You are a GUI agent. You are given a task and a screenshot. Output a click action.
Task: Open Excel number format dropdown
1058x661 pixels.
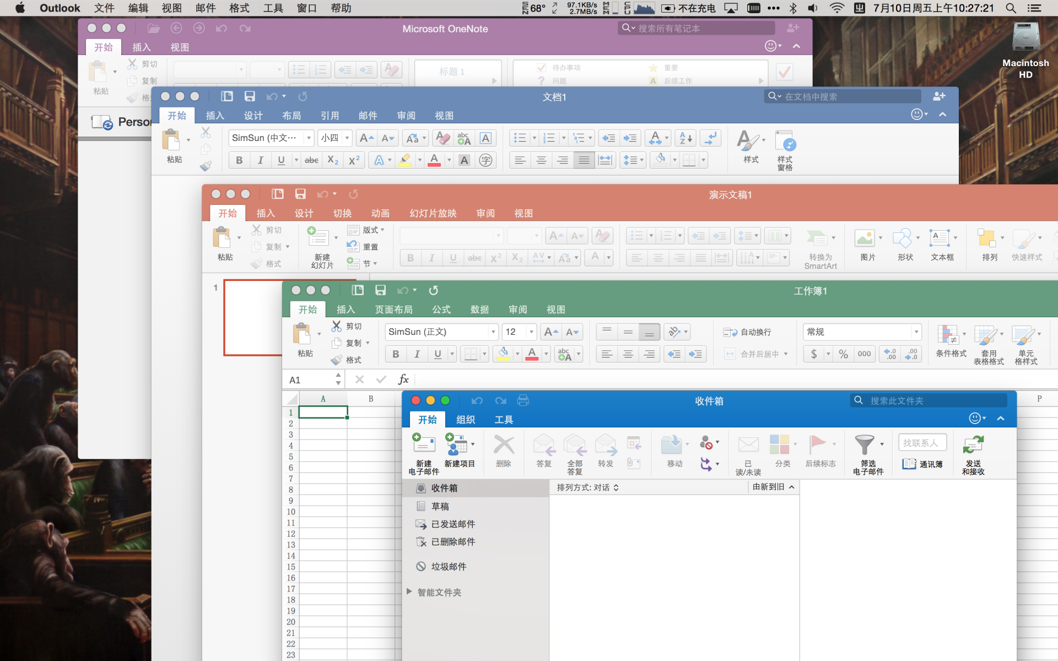coord(916,332)
